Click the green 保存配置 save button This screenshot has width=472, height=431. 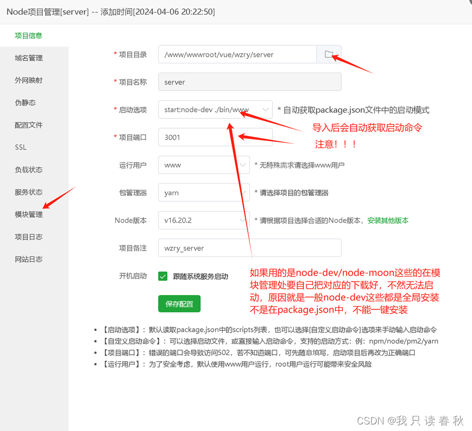click(179, 304)
